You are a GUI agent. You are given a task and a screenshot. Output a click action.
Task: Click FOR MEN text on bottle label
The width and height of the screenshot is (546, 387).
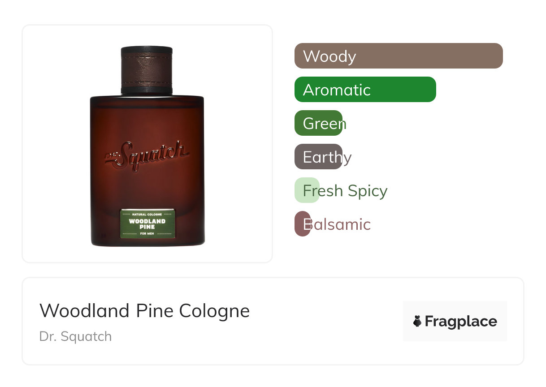[147, 233]
